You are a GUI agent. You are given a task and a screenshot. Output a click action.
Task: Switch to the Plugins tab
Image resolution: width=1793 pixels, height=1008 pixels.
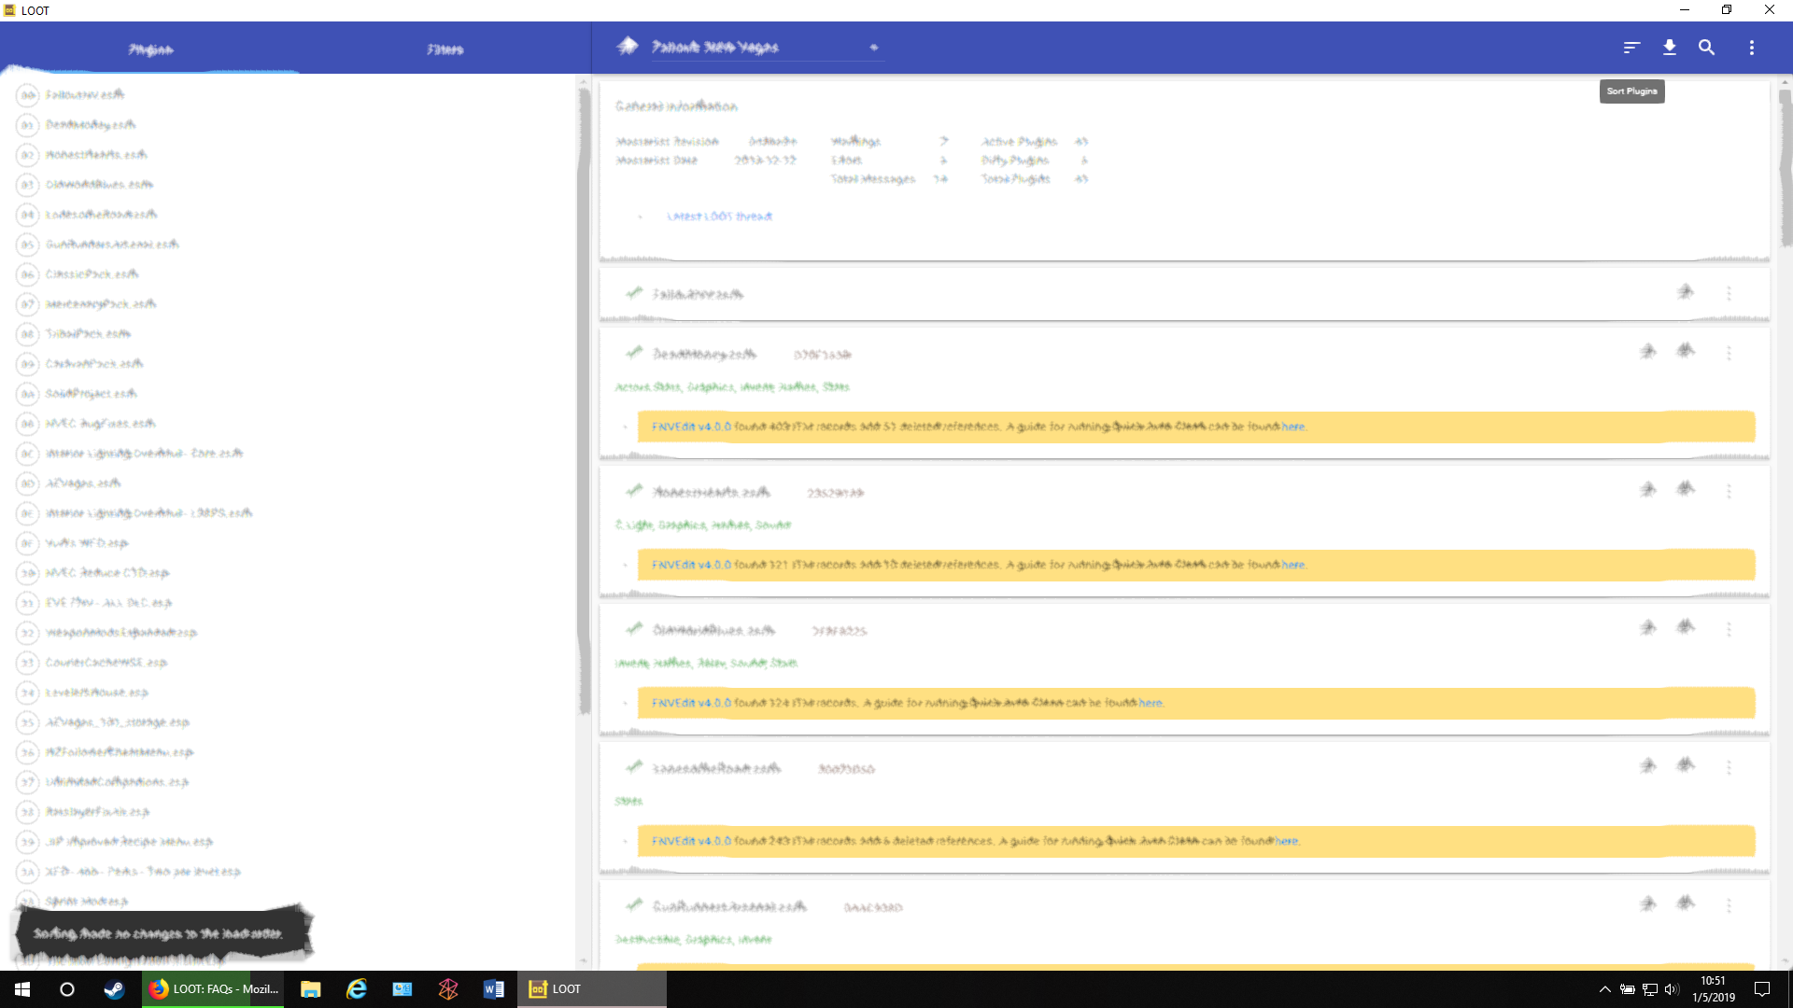point(150,49)
